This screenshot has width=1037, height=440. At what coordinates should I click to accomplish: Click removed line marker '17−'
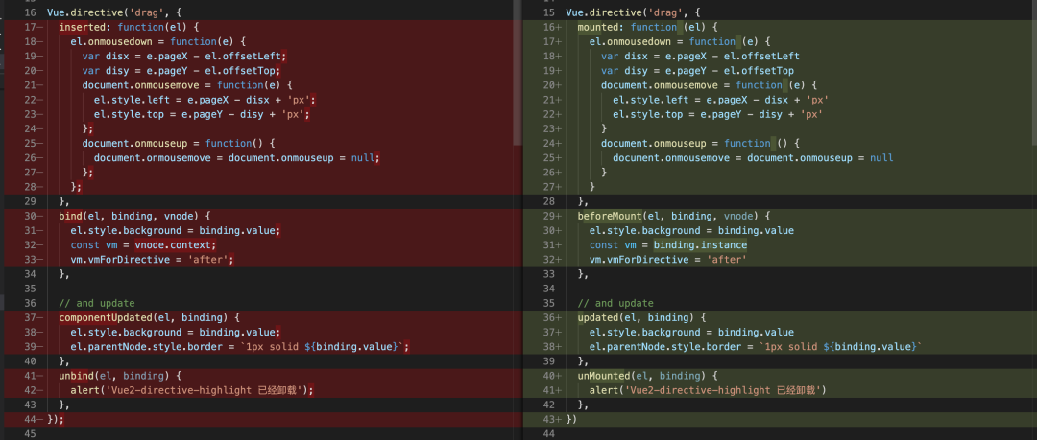(33, 27)
